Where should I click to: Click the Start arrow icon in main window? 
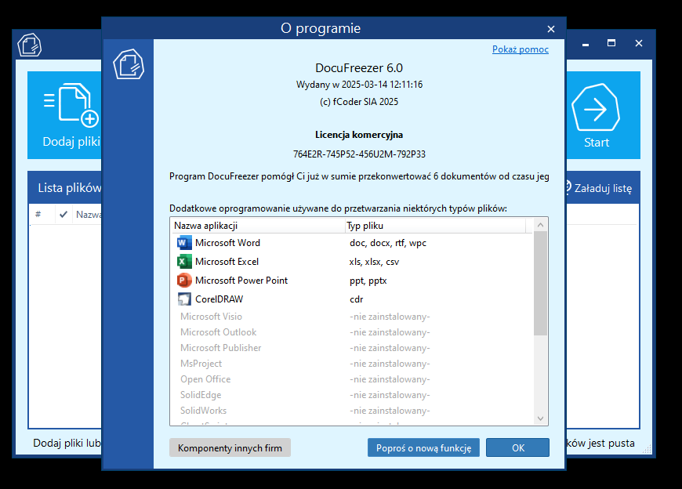click(x=596, y=107)
